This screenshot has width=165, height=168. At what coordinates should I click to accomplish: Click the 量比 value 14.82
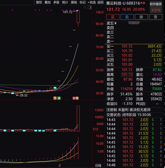157,75
